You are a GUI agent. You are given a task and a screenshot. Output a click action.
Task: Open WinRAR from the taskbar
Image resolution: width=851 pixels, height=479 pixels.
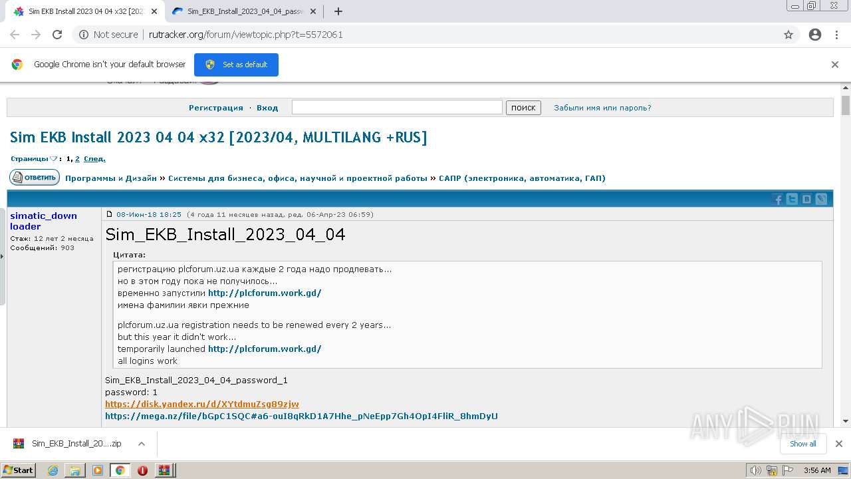[164, 470]
